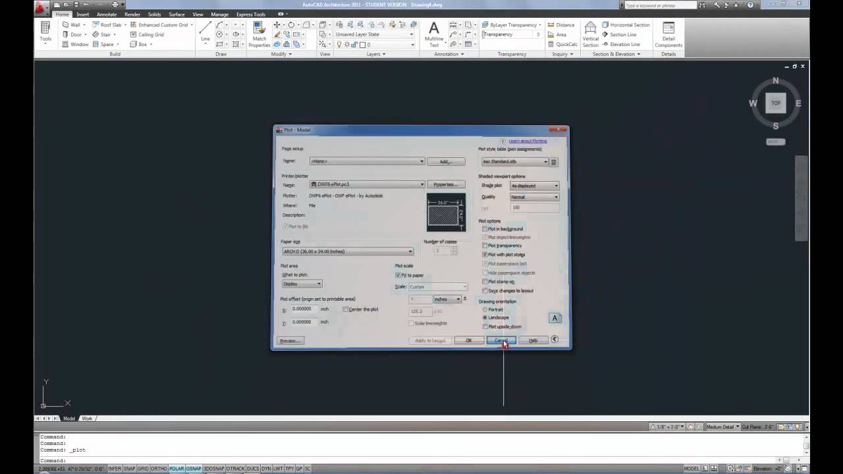843x474 pixels.
Task: Select the Vertical Section tool
Action: (x=591, y=34)
